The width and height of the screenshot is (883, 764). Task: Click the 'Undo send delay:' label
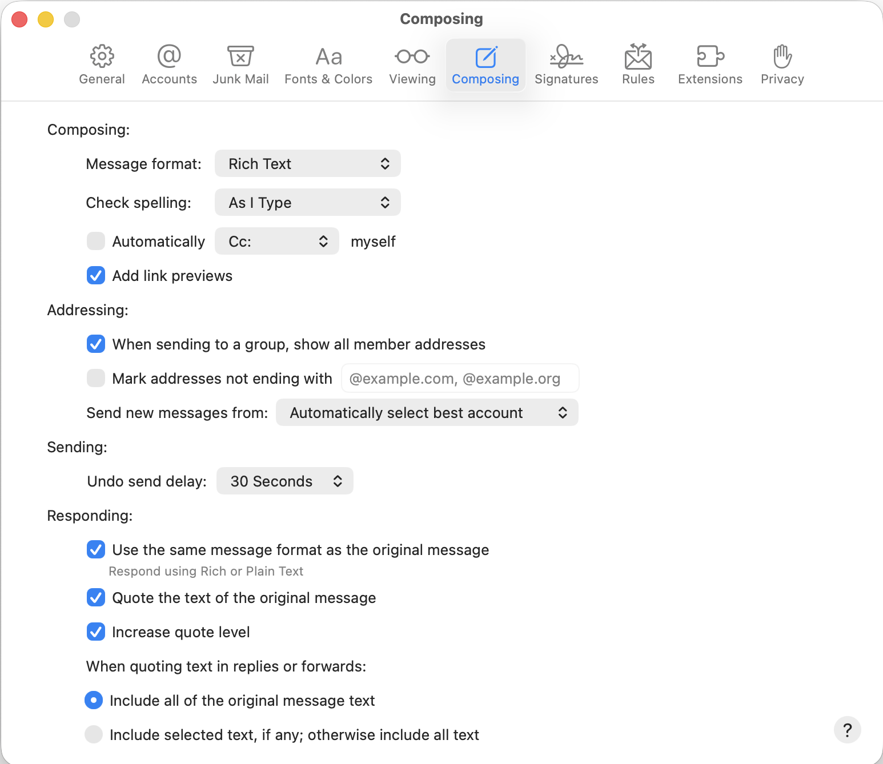147,481
